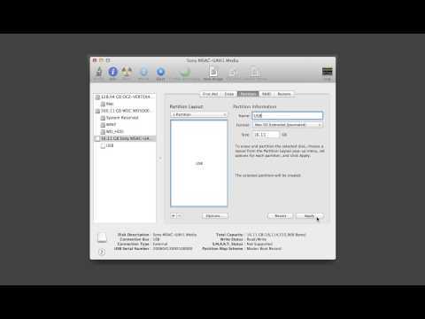Click the partition Name text field

[288, 116]
